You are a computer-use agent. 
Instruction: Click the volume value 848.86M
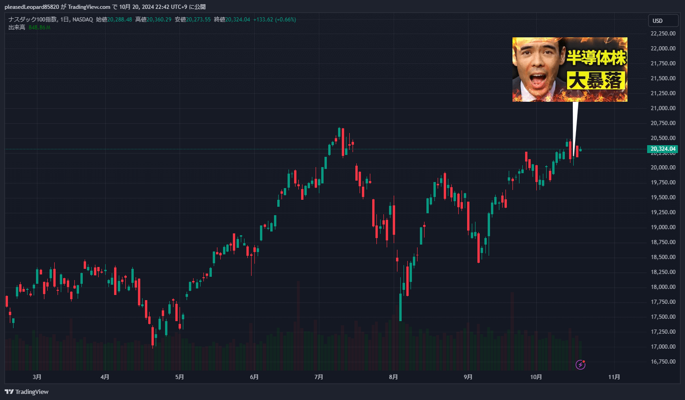pos(39,28)
